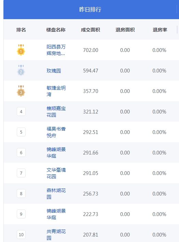Open the 福昊书香悦府 property link
This screenshot has height=242, width=179.
click(x=56, y=132)
